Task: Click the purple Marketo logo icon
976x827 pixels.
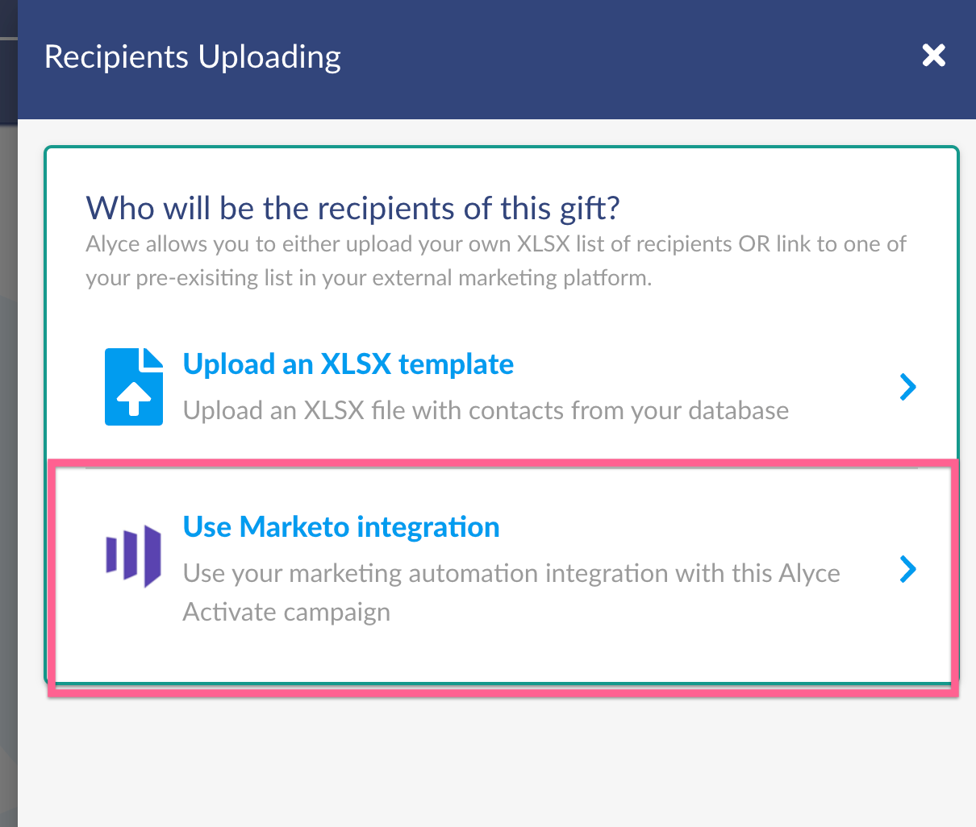Action: [x=134, y=555]
